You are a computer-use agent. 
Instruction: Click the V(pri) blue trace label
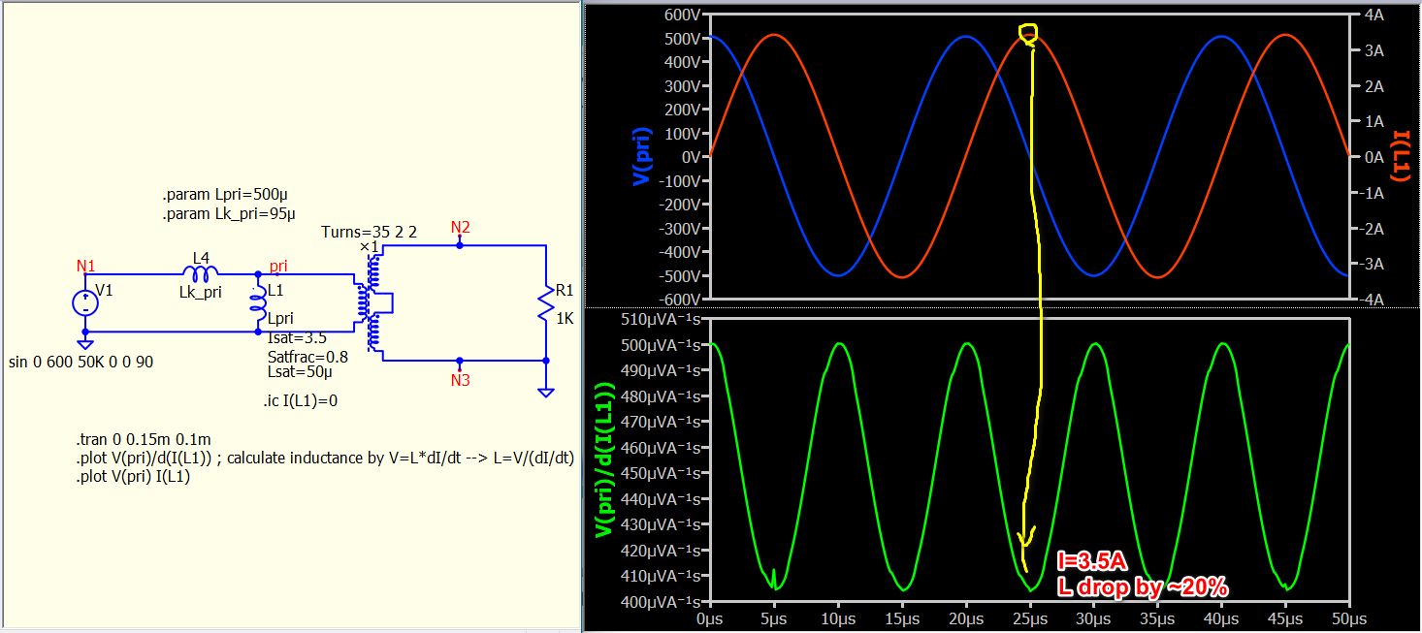[x=641, y=157]
